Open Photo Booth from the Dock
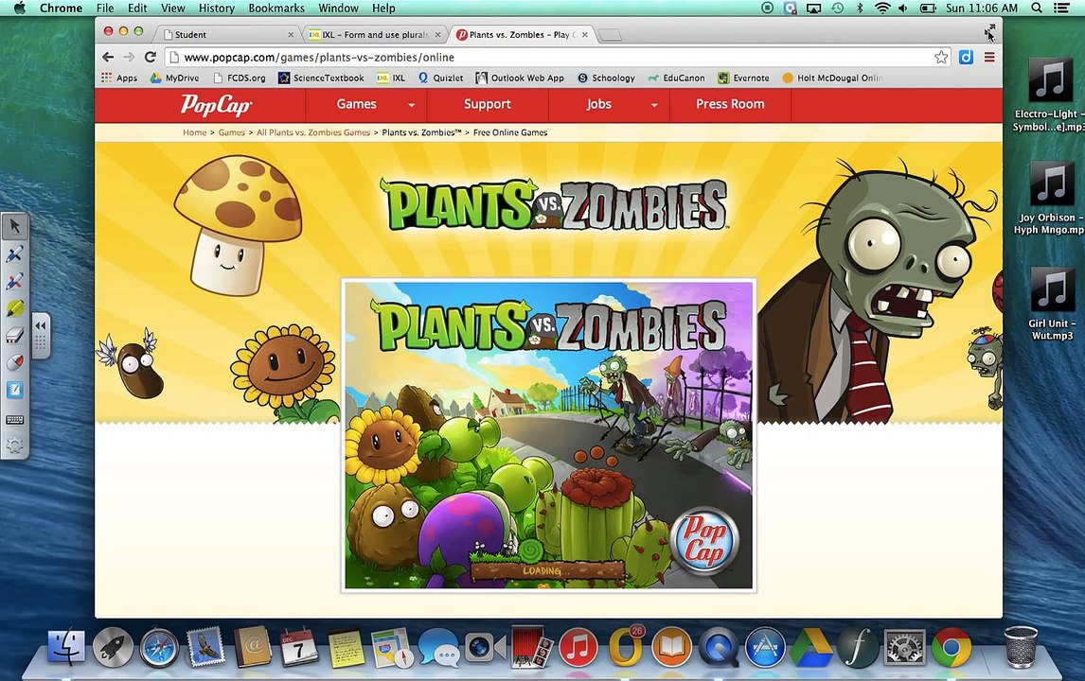1085x681 pixels. [x=531, y=647]
